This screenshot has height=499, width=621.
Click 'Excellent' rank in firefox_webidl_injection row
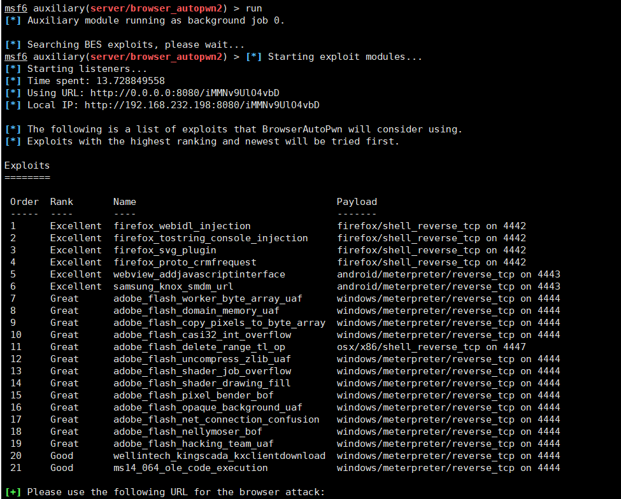coord(76,226)
